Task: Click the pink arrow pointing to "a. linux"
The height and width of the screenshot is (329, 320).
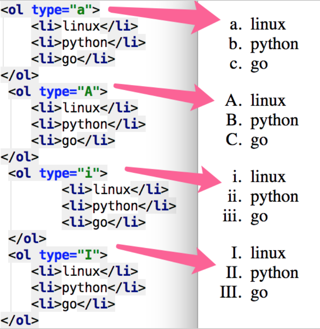Action: [166, 18]
